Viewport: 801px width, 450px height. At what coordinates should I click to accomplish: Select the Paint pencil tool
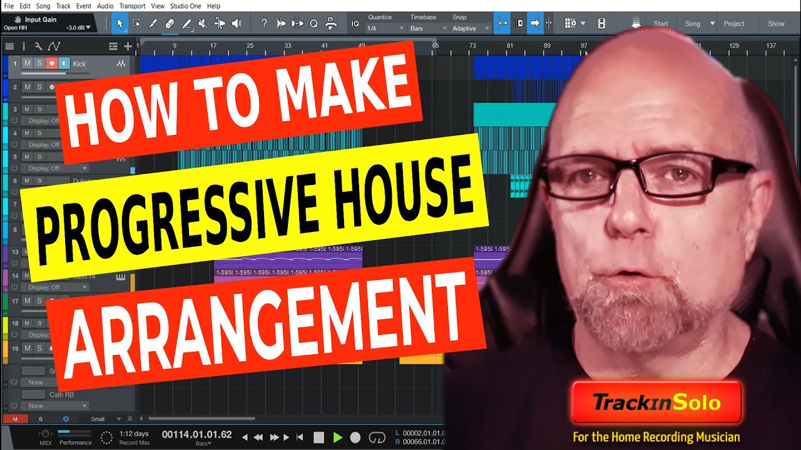coord(186,24)
